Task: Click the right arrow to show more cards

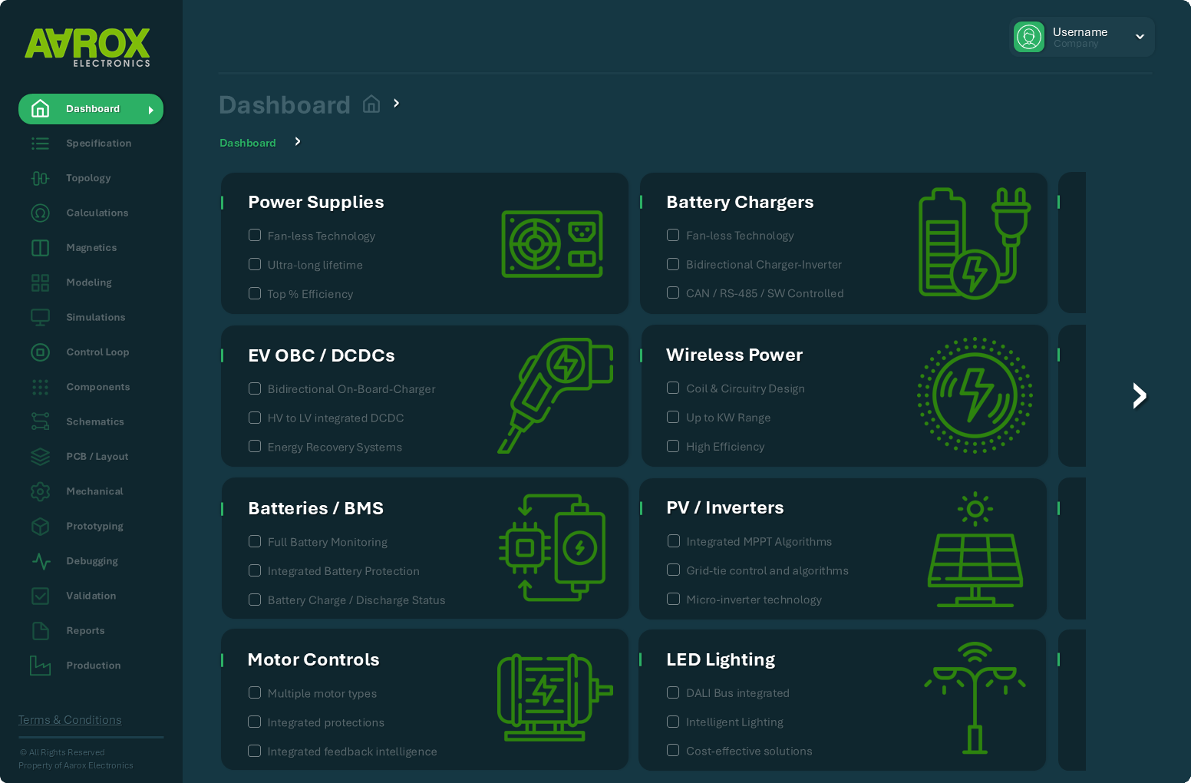Action: [x=1139, y=395]
